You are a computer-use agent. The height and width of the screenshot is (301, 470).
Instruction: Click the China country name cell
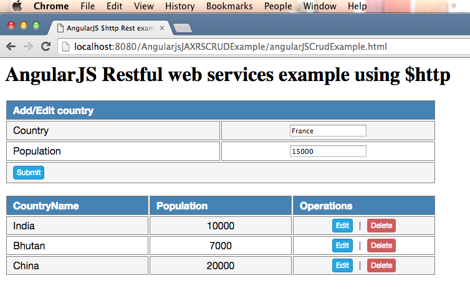point(77,265)
